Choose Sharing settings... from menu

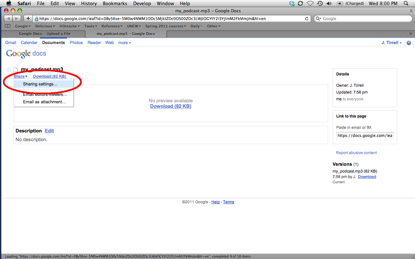(x=44, y=84)
